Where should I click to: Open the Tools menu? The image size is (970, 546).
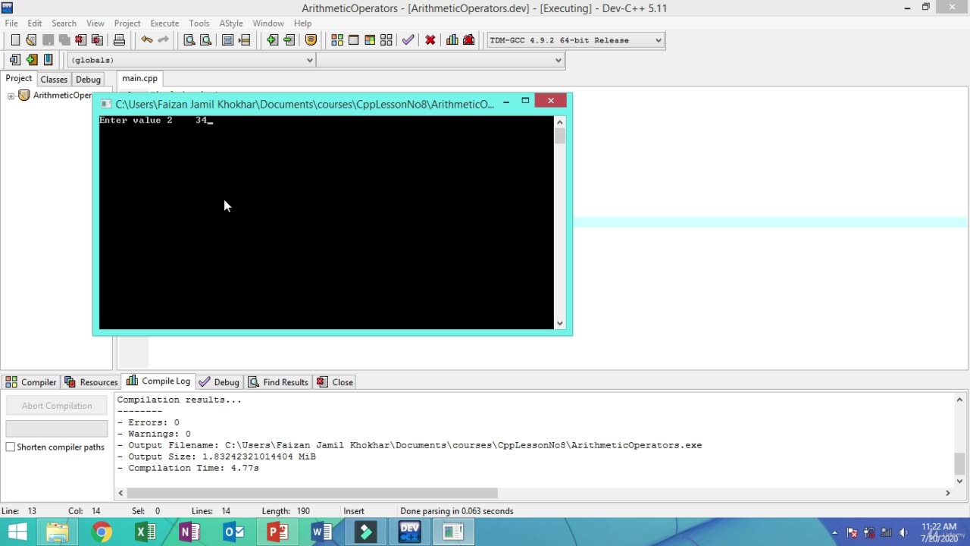click(x=199, y=24)
